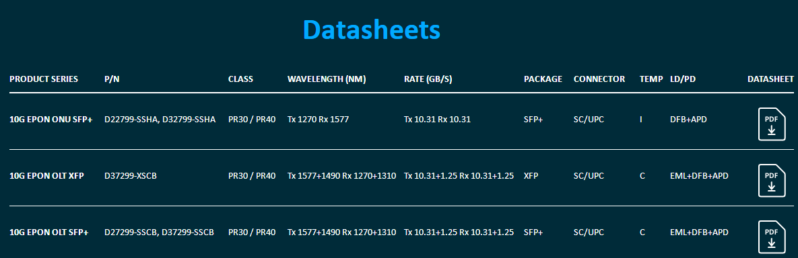Click the WAVELENGTH (NM) column header
Image resolution: width=798 pixels, height=258 pixels.
coord(327,79)
